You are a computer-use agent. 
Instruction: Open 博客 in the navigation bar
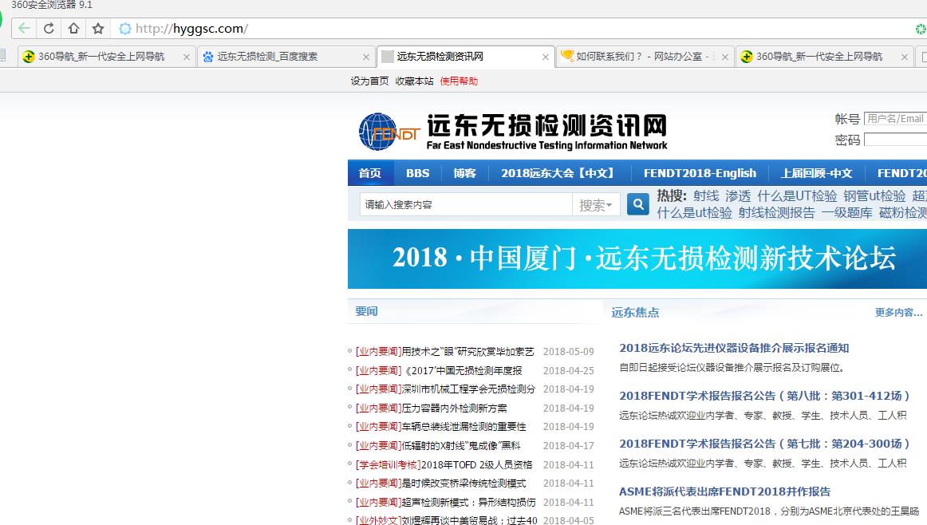[x=464, y=173]
